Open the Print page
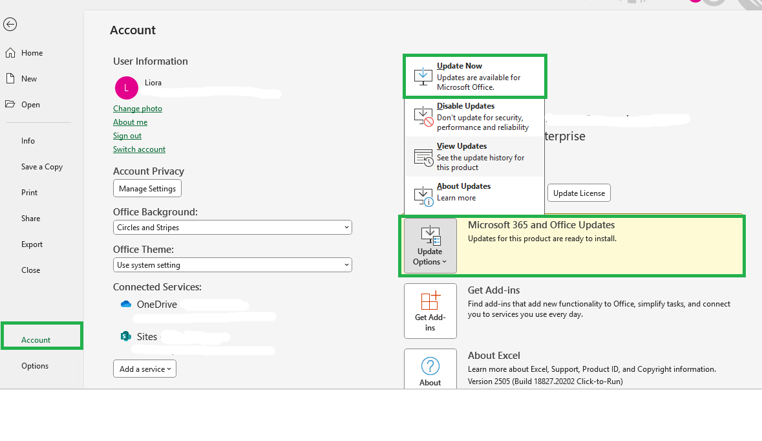Screen dimensions: 762x441 29,193
